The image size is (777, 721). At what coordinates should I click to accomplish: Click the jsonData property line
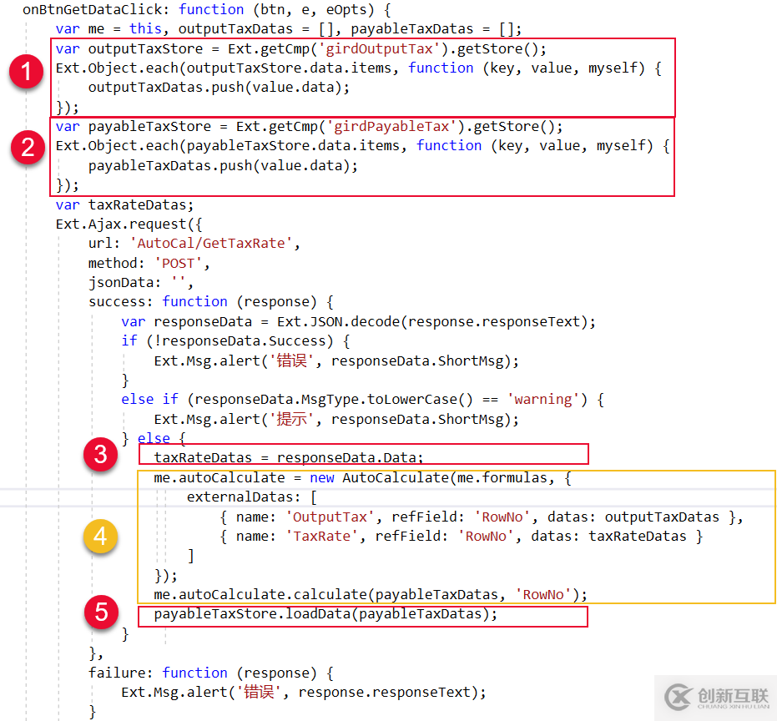point(141,282)
